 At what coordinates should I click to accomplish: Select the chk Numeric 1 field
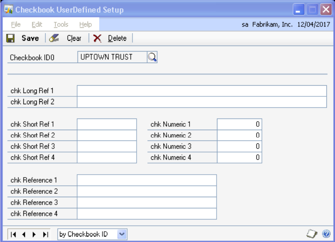click(x=239, y=124)
